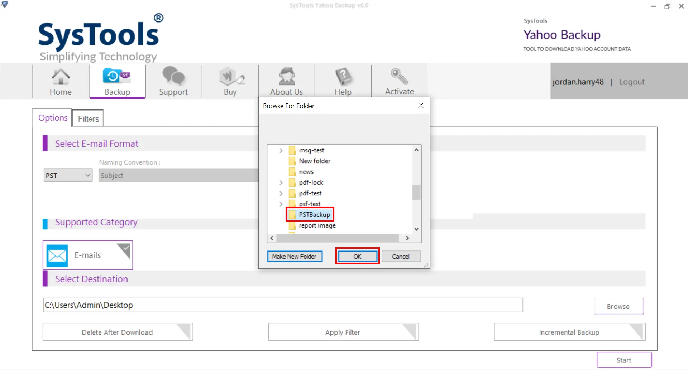Select the PSTBackup folder name
Viewport: 688px width, 370px height.
(315, 215)
